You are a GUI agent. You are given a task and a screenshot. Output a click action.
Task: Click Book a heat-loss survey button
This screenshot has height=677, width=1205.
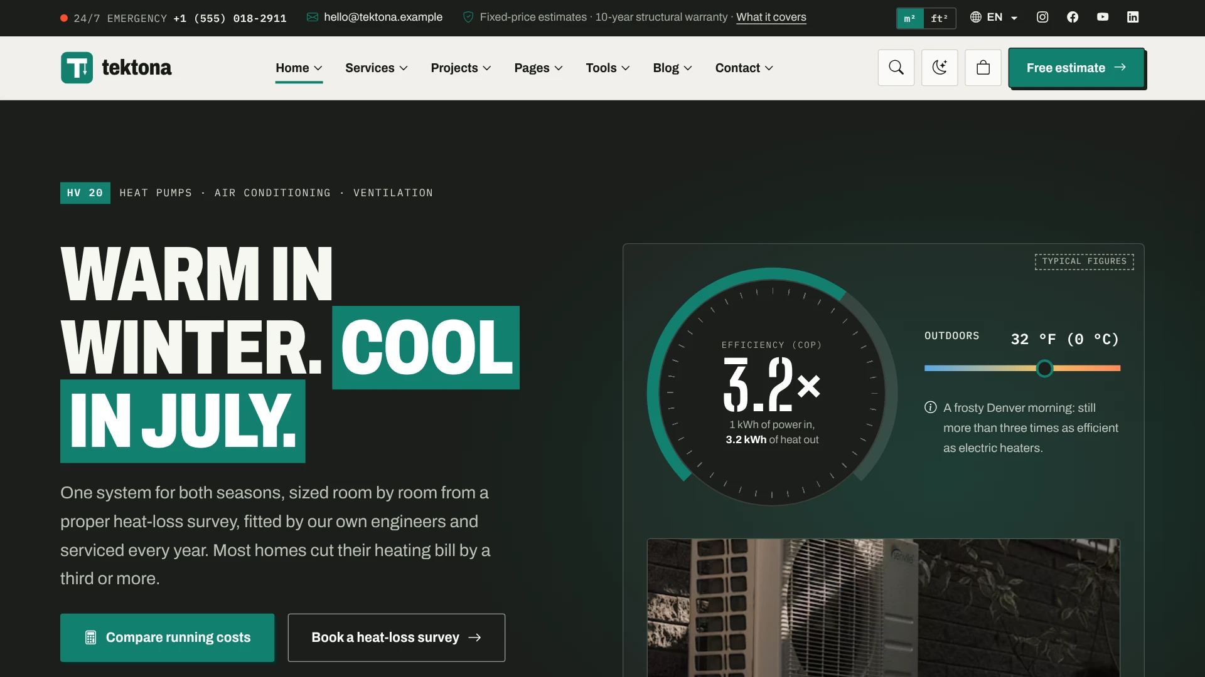(396, 638)
